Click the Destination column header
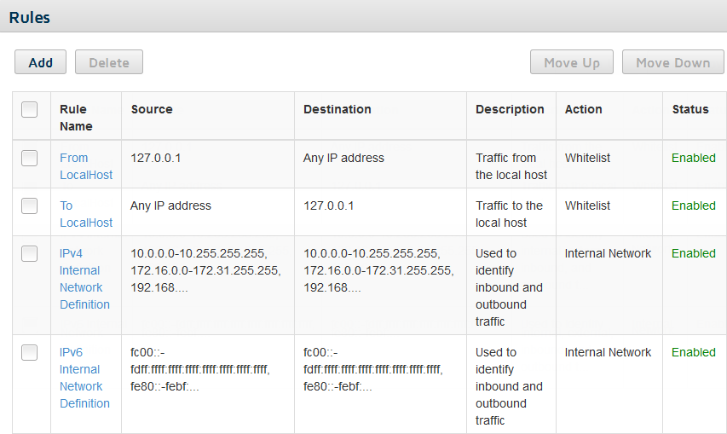The image size is (727, 434). [337, 109]
